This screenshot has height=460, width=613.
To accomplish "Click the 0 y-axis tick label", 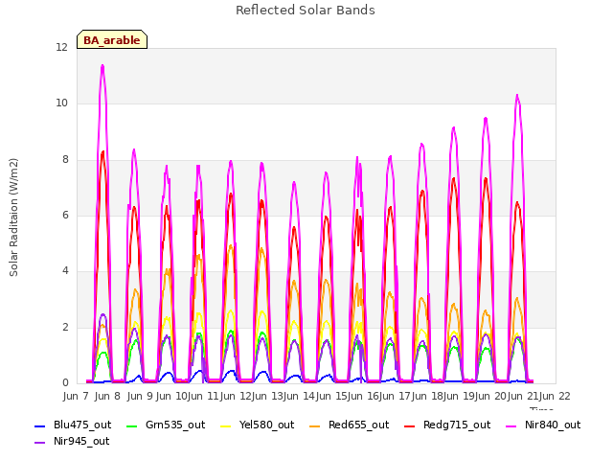I will [x=65, y=383].
